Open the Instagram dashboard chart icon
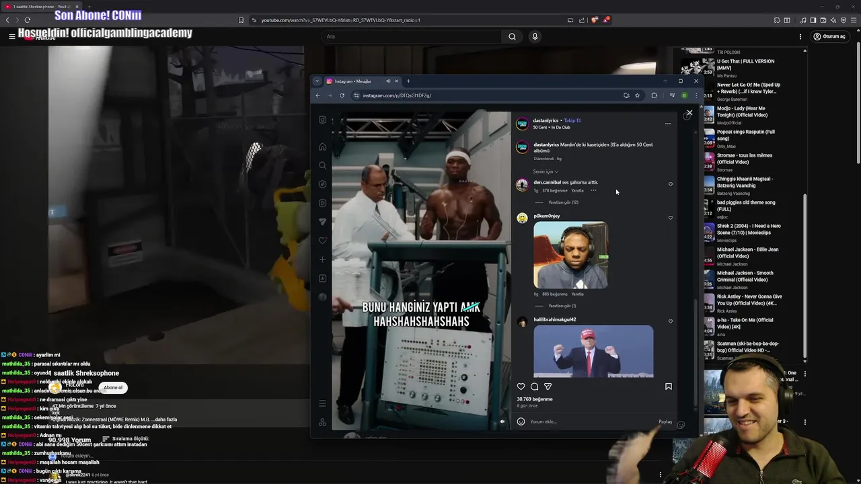Screen dimensions: 861x484 tap(323, 278)
